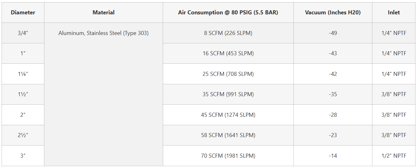Select the 3″ diameter cell
The width and height of the screenshot is (418, 168).
pos(23,156)
